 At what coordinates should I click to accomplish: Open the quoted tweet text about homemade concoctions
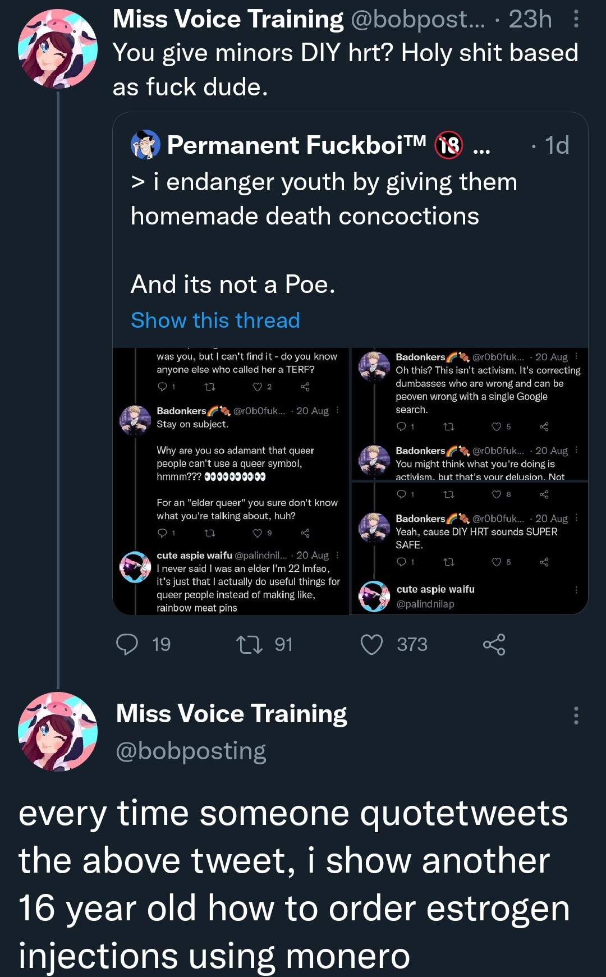[x=324, y=199]
